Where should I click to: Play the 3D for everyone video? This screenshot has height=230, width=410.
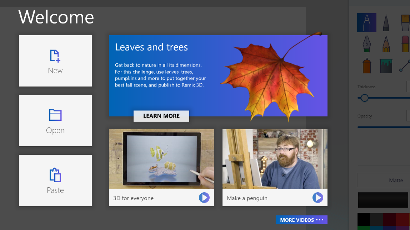pyautogui.click(x=204, y=197)
